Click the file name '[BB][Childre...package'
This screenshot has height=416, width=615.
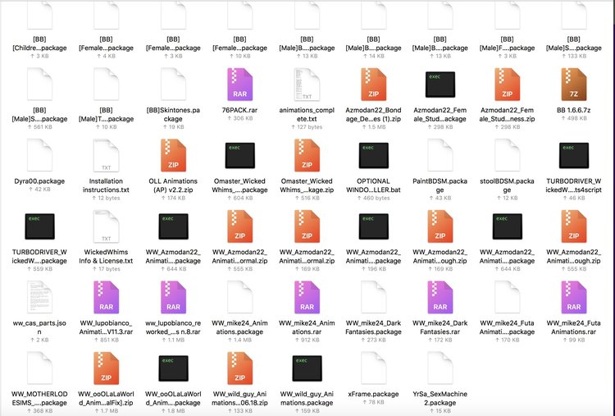tap(39, 43)
